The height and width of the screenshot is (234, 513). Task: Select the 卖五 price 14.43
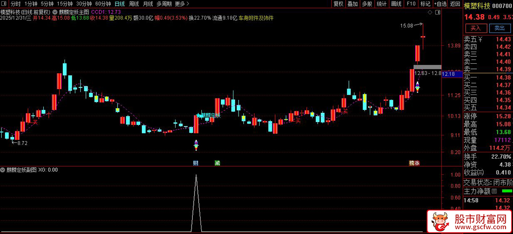pos(503,39)
